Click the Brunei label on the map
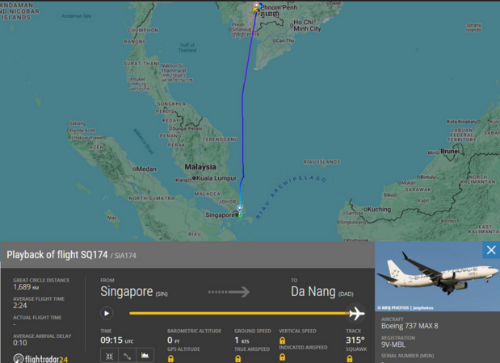 click(x=450, y=152)
